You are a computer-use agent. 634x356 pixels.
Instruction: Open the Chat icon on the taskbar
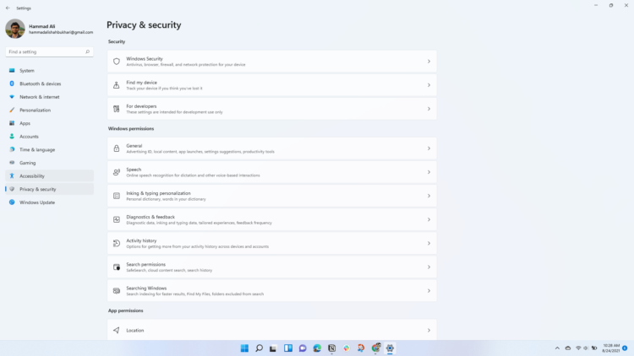click(303, 348)
